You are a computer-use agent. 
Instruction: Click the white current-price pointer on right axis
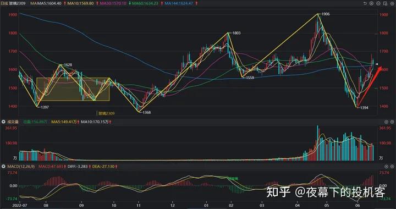click(x=377, y=64)
